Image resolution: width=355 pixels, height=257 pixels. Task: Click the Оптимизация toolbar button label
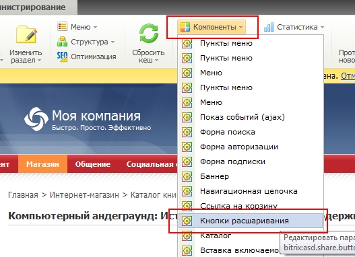pos(94,57)
